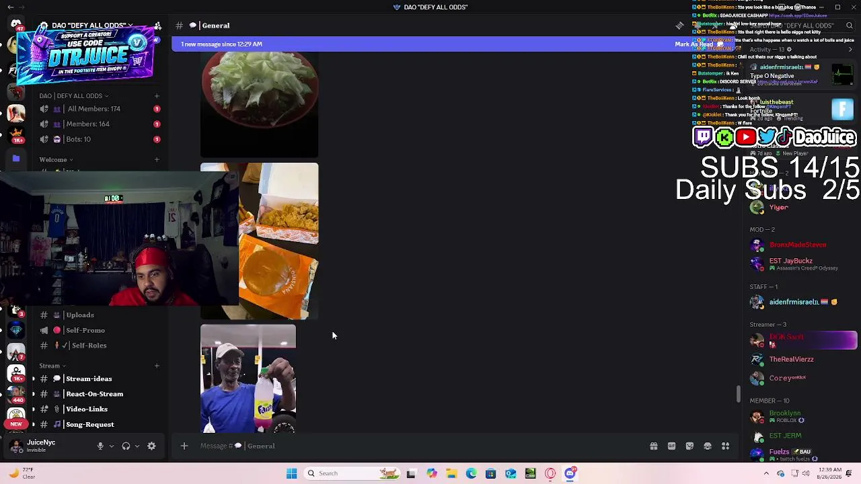Click Mark As Read on new message bar

click(694, 44)
